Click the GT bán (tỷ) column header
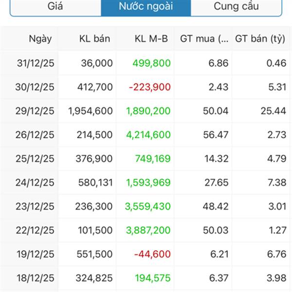Image resolution: width=292 pixels, height=292 pixels. click(260, 39)
